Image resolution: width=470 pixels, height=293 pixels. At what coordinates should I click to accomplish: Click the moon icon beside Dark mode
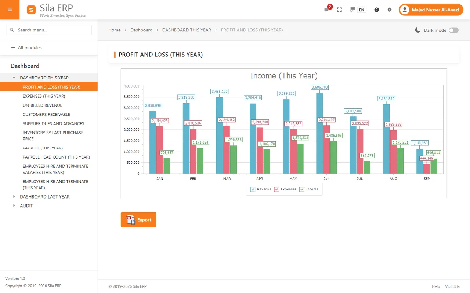coord(417,30)
